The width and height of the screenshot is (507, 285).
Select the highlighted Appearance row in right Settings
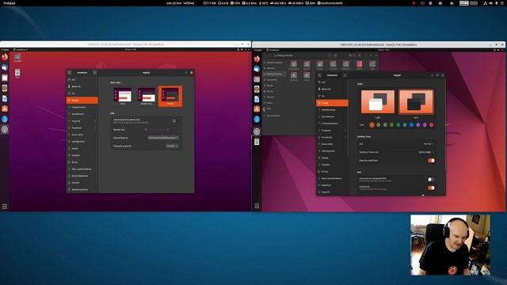(332, 103)
